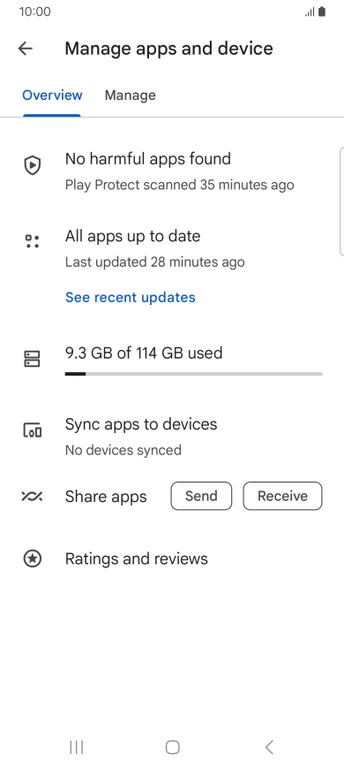344x768 pixels.
Task: Tap the storage usage progress bar
Action: pyautogui.click(x=193, y=374)
